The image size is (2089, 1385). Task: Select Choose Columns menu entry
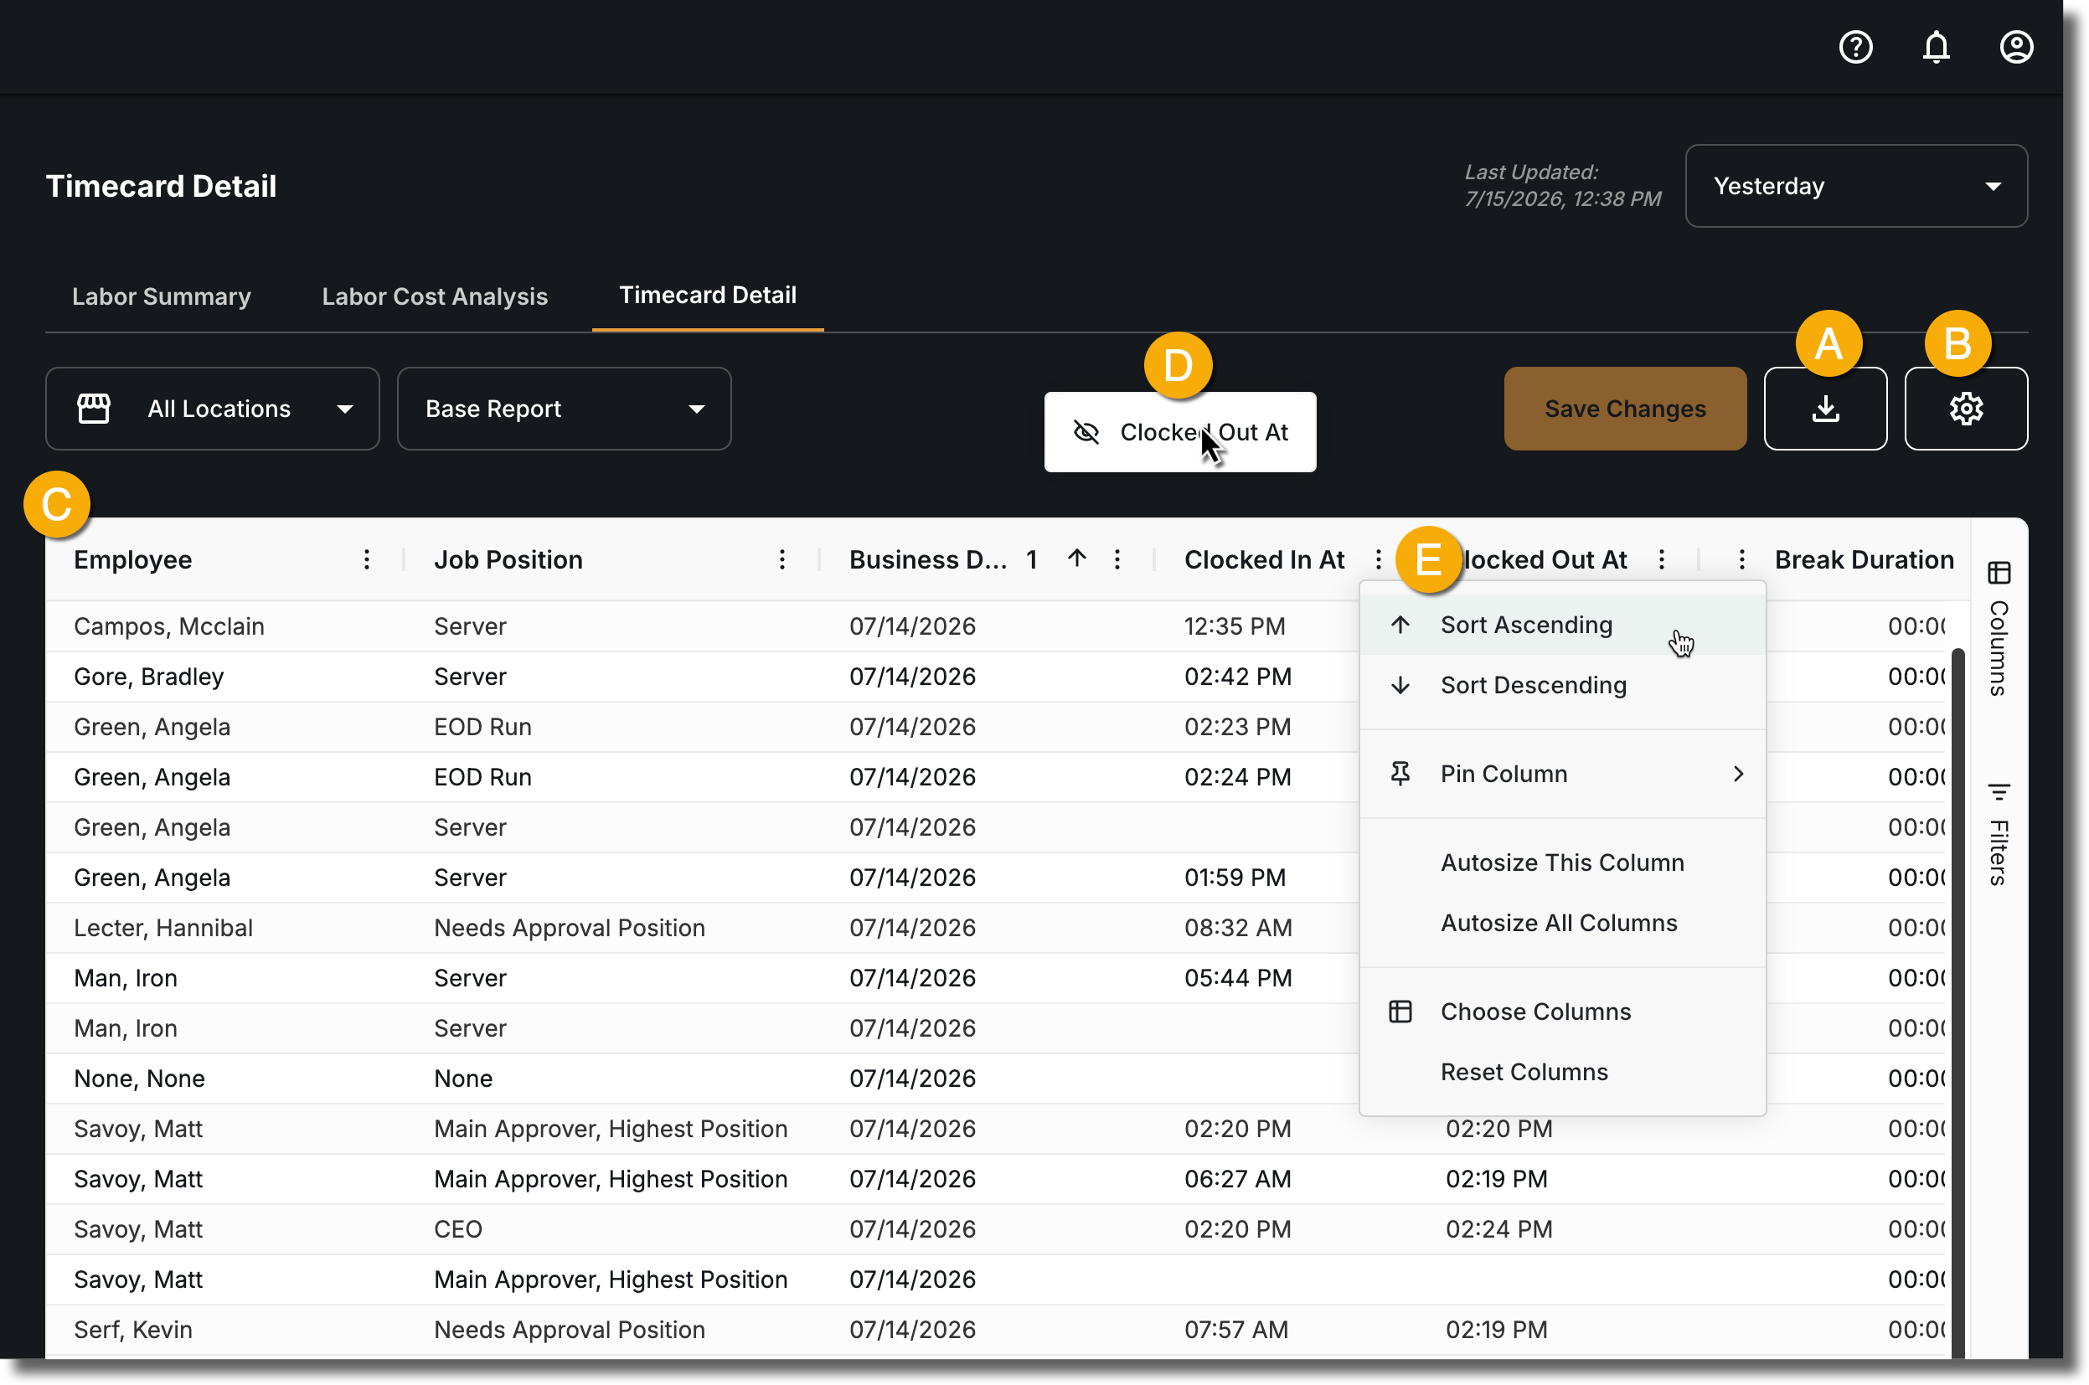[1561, 1012]
